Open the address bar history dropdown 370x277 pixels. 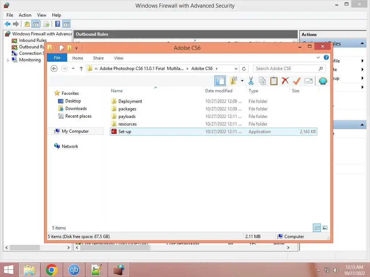click(236, 69)
